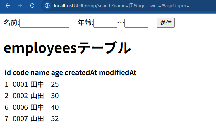This screenshot has height=139, width=216.
Task: Click the createdAt column header
Action: [x=81, y=73]
